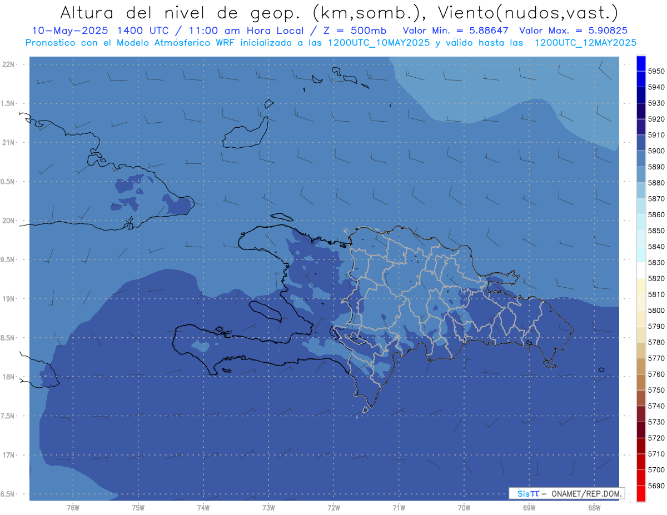Click the '73W' longitude label

tap(268, 507)
